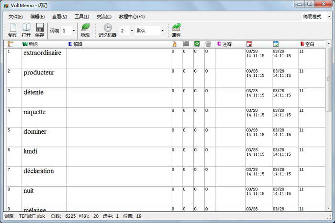
Task: Click the shield column header icon
Action: pos(208,44)
